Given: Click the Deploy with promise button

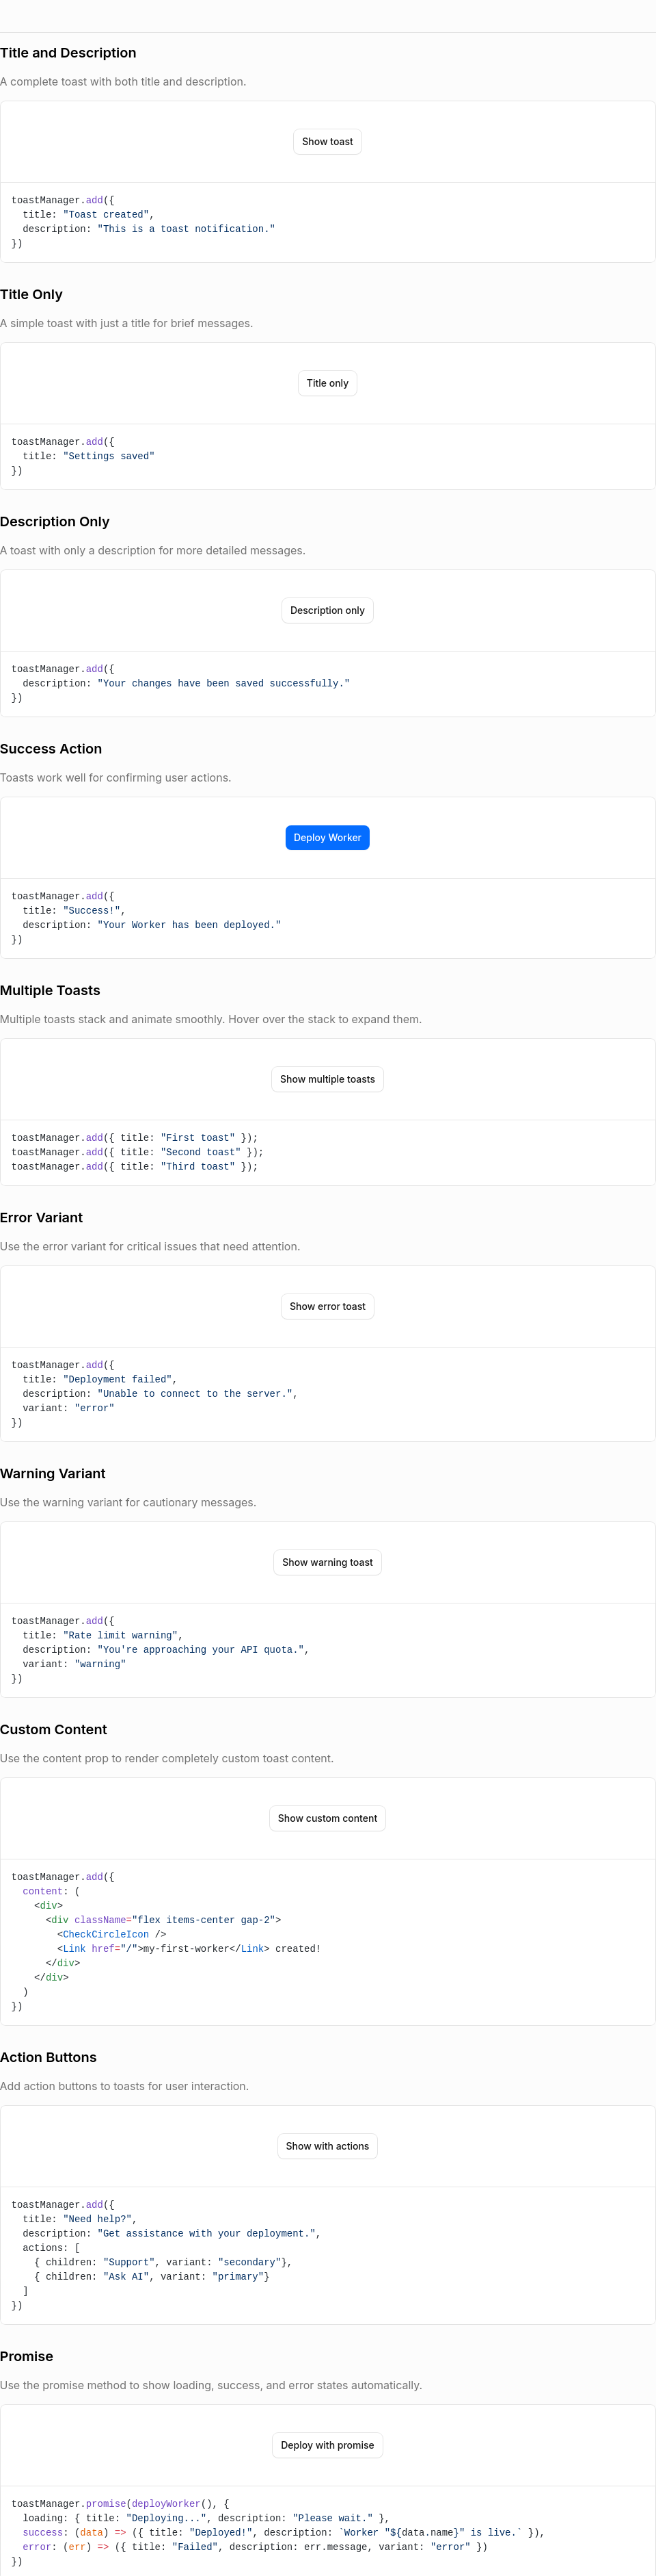Looking at the screenshot, I should (x=327, y=2445).
